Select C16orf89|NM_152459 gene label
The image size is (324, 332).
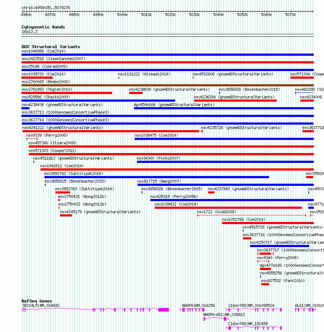pos(248,324)
